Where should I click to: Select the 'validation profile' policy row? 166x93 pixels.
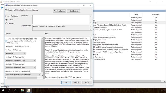pyautogui.click(x=129, y=59)
